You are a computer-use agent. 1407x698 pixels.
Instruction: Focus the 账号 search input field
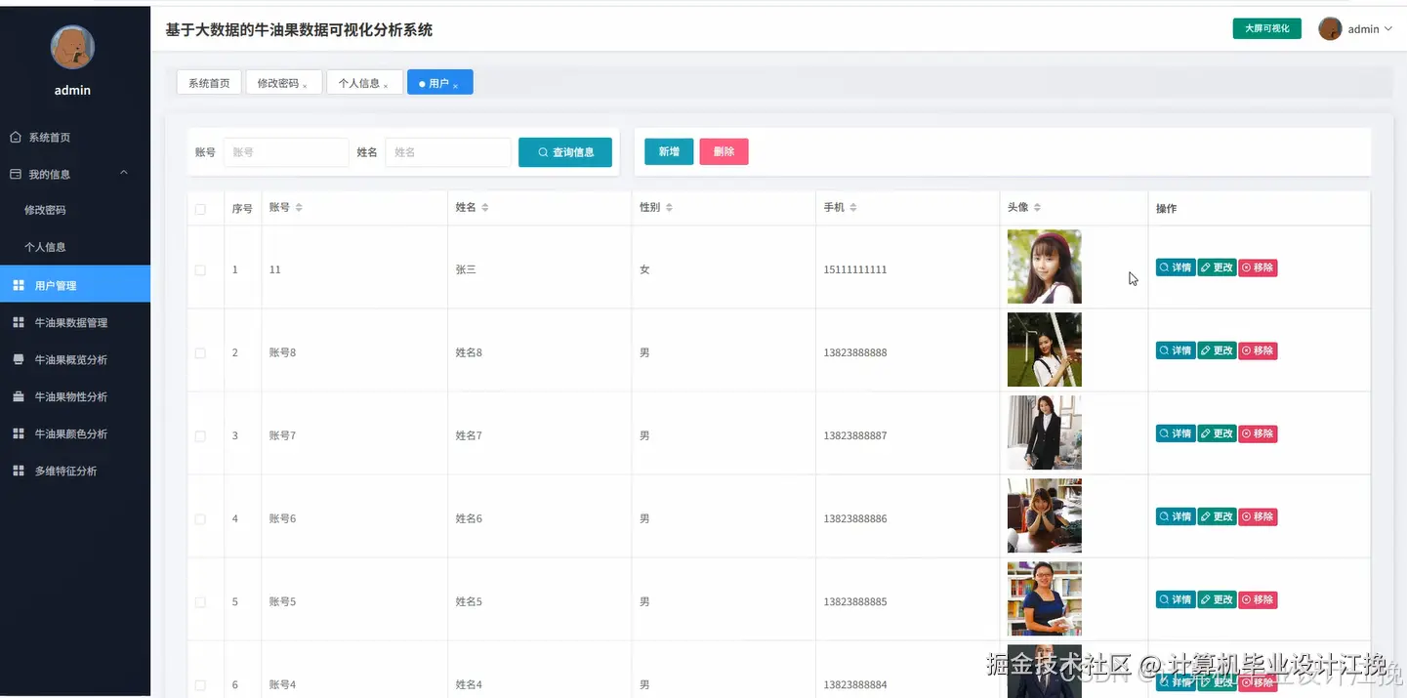[x=286, y=152]
